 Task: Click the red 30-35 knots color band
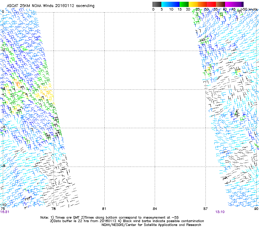[x=211, y=4]
